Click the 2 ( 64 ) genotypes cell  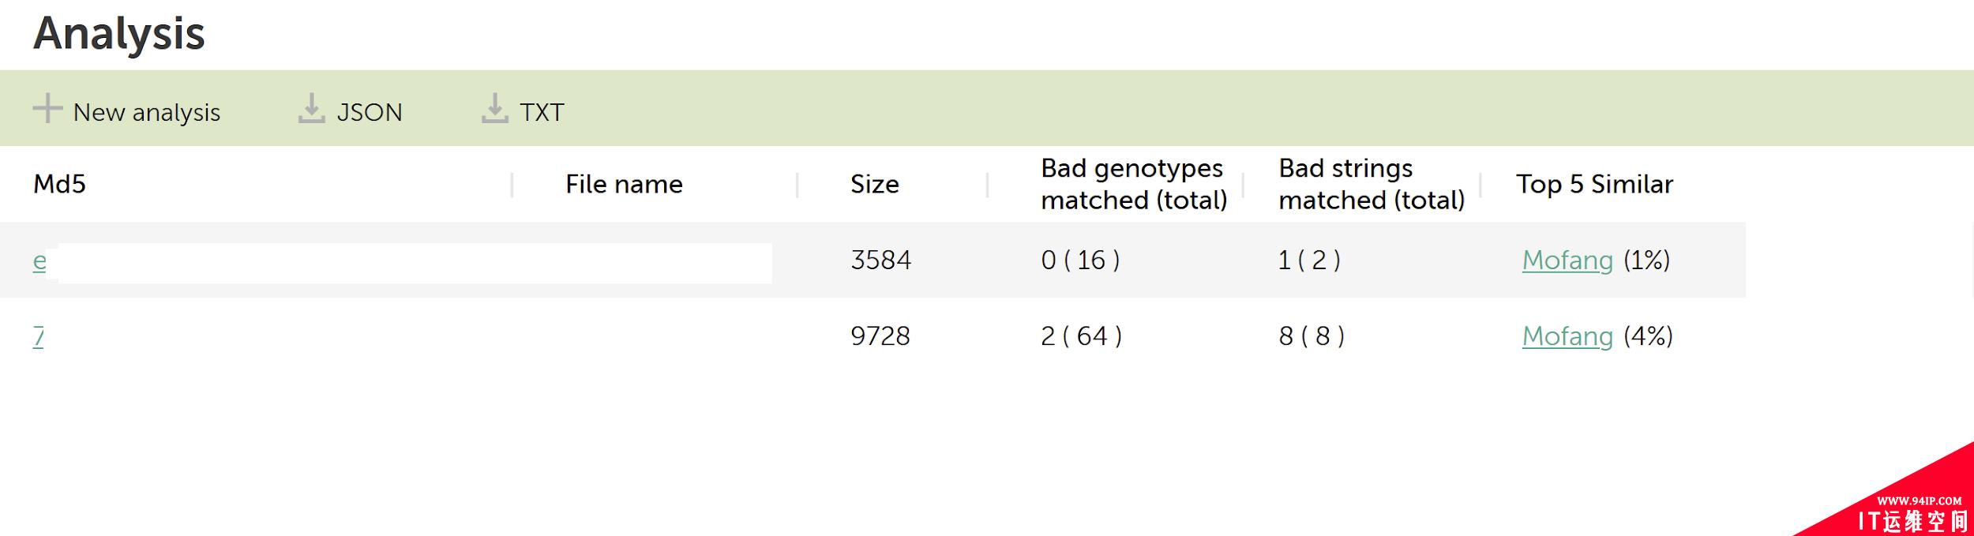[x=1081, y=337]
